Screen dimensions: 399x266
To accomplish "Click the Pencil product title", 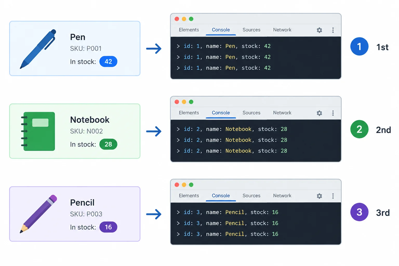I will (x=82, y=203).
